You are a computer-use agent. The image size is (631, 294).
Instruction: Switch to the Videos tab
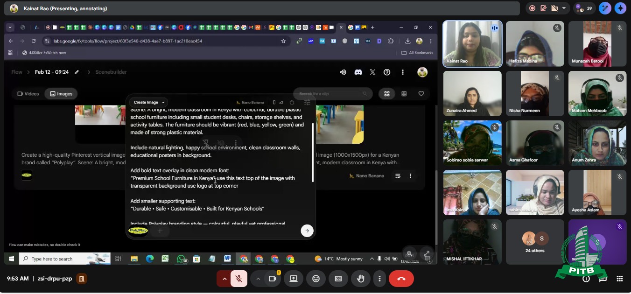[28, 94]
